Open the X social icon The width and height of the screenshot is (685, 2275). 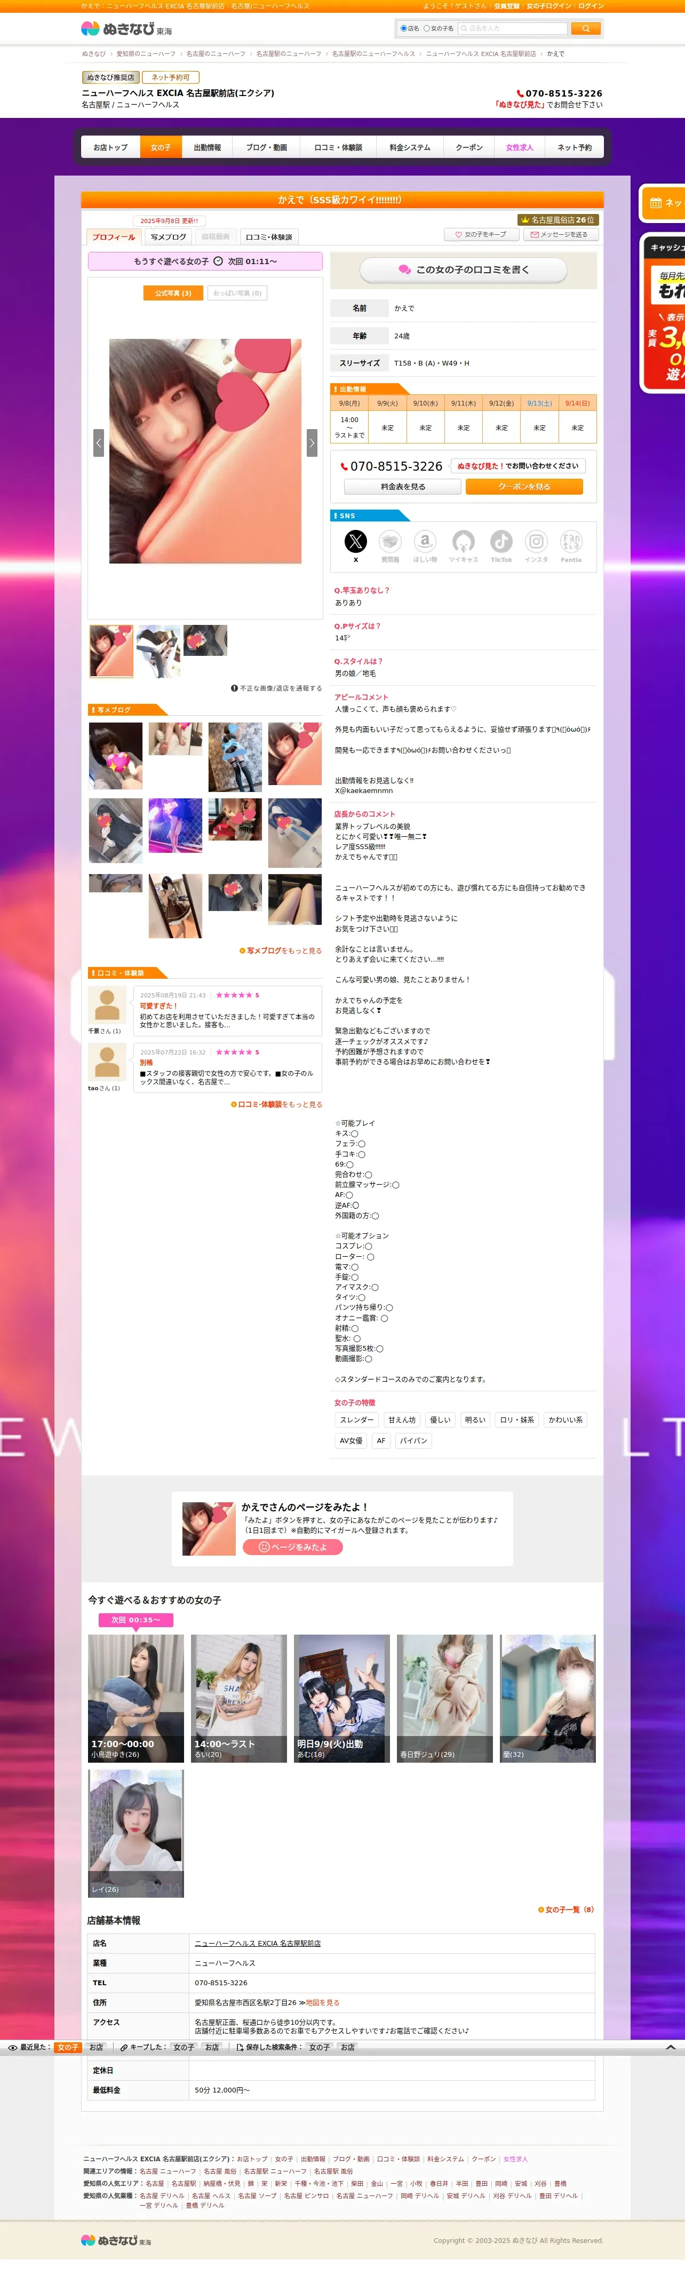[x=355, y=541]
